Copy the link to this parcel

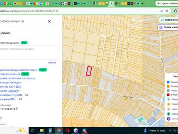tap(17, 79)
